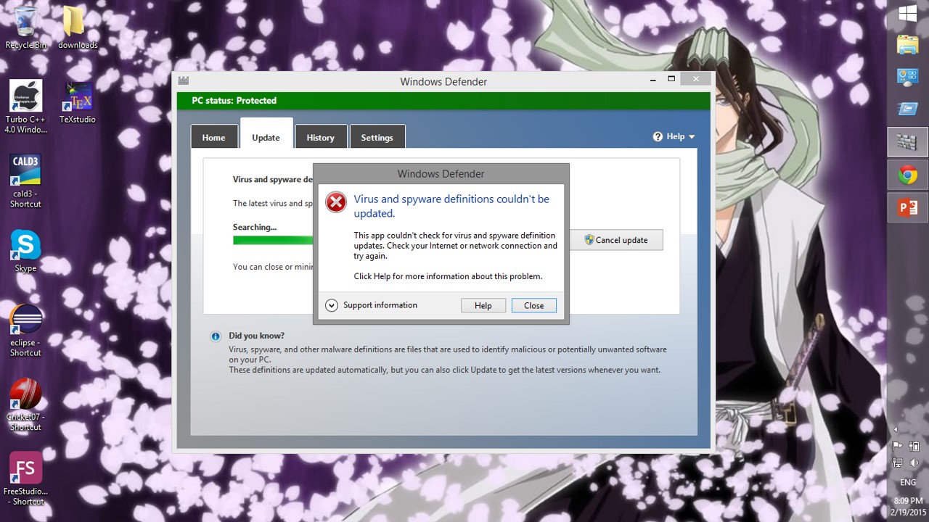Switch to the History tab

pyautogui.click(x=320, y=137)
